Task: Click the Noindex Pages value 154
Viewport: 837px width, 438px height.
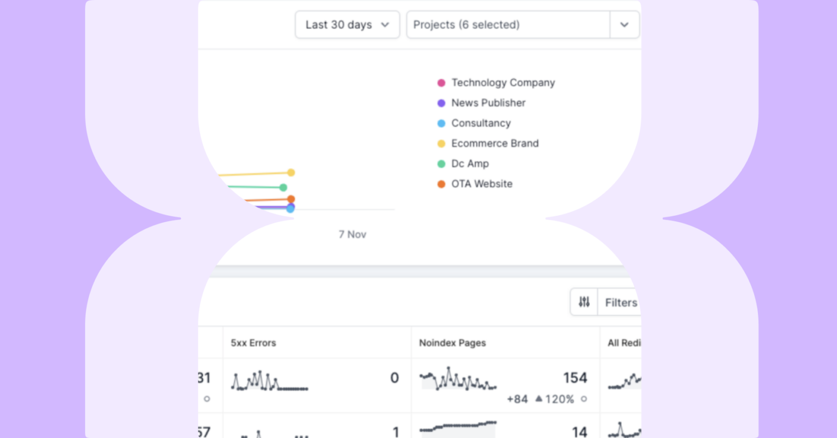Action: coord(575,378)
